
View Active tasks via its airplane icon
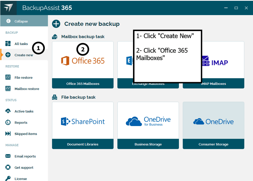point(8,111)
